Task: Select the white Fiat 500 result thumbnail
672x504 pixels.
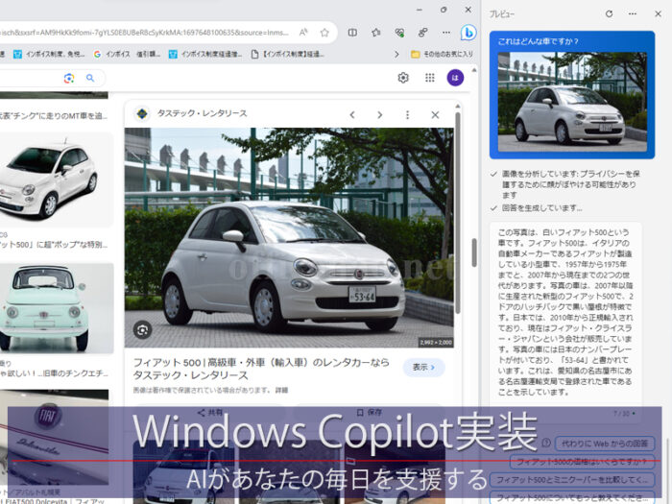Action: pyautogui.click(x=56, y=180)
